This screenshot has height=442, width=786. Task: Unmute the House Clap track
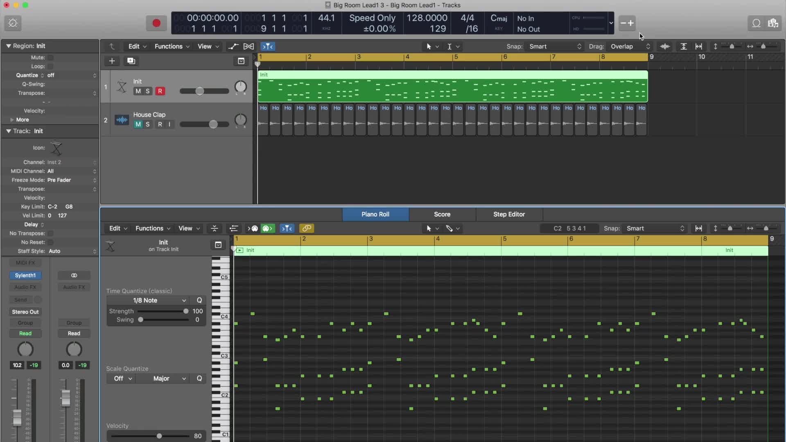pos(138,124)
